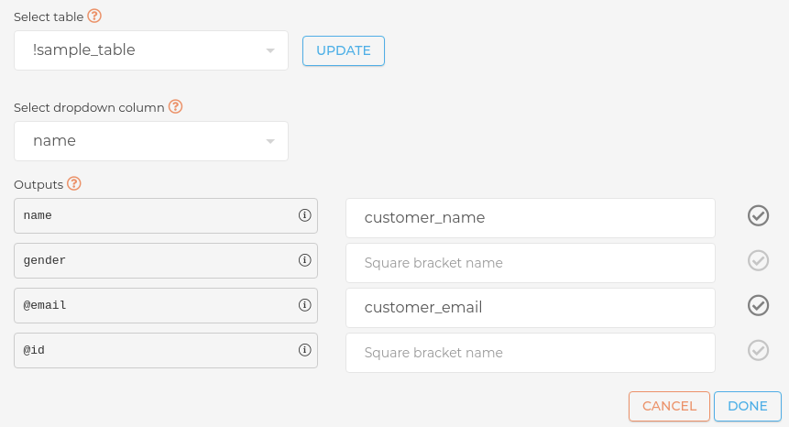Click the customer_name input field
The width and height of the screenshot is (789, 427).
coord(530,218)
